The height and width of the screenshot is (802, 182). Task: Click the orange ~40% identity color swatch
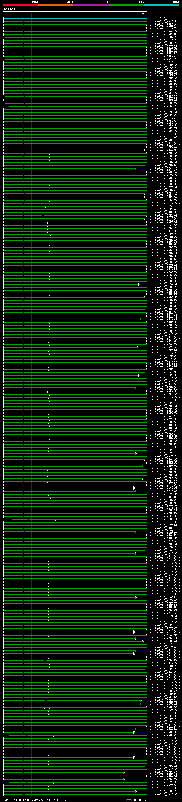tap(56, 5)
